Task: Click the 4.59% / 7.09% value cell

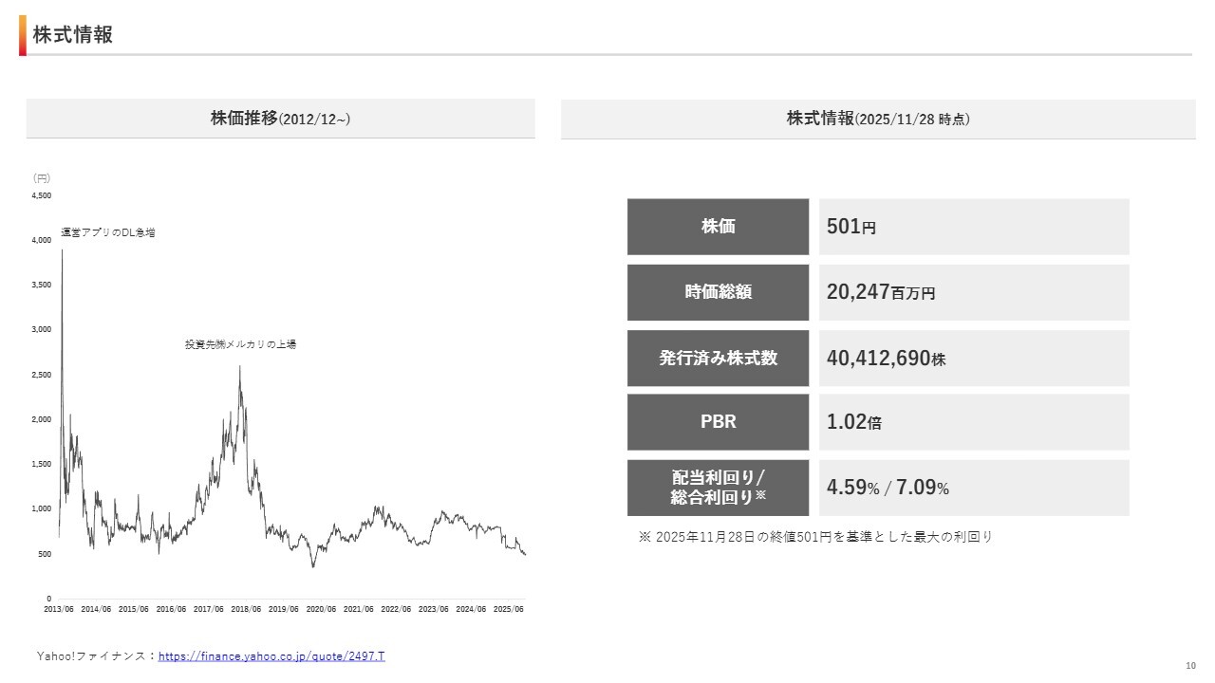Action: pyautogui.click(x=974, y=488)
